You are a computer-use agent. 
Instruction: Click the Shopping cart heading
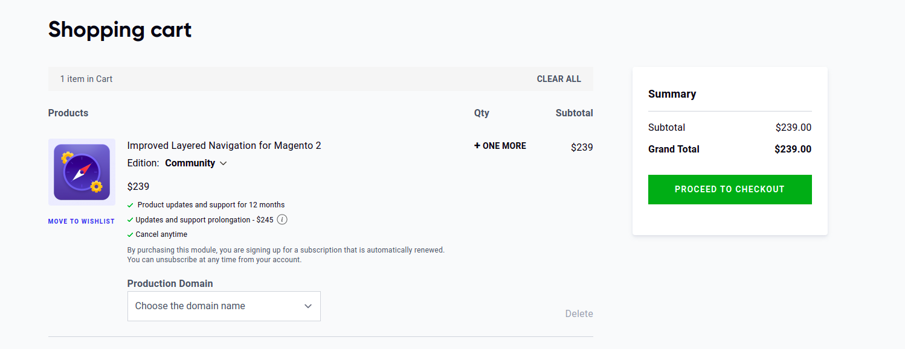click(120, 30)
